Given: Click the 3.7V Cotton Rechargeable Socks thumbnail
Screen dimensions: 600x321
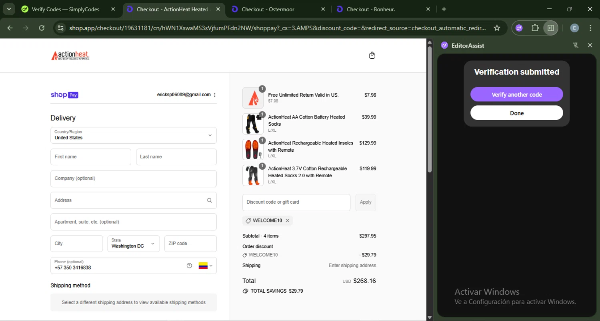Looking at the screenshot, I should (x=253, y=175).
